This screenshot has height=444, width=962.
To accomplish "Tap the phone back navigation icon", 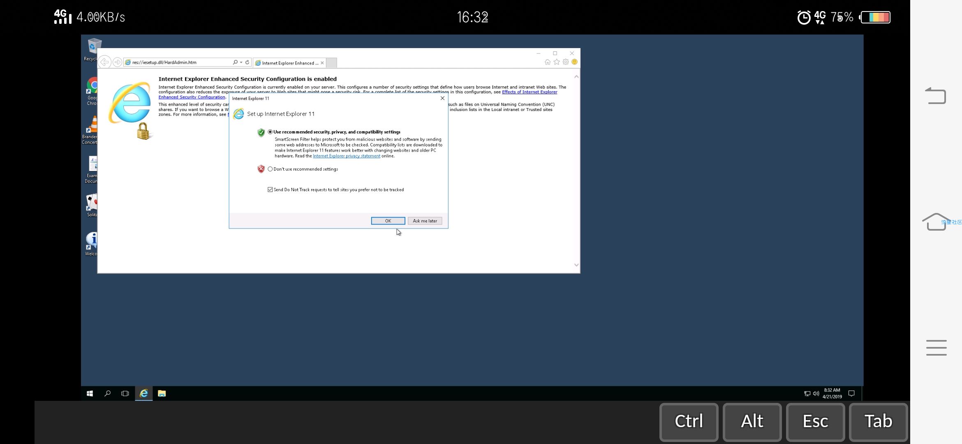I will click(x=936, y=96).
